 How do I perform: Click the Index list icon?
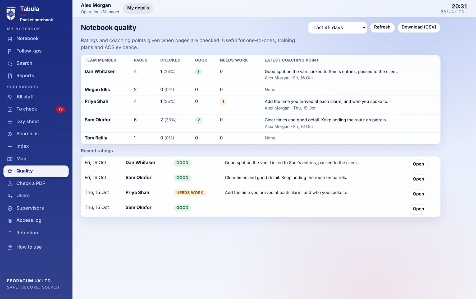[x=10, y=146]
